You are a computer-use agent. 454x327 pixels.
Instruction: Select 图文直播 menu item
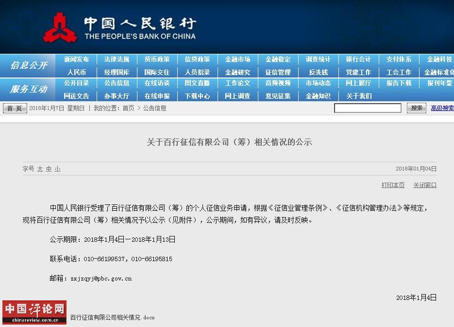click(197, 83)
